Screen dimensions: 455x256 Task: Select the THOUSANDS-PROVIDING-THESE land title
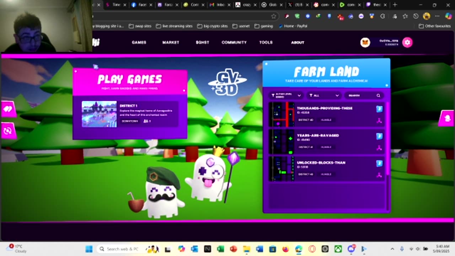click(325, 108)
